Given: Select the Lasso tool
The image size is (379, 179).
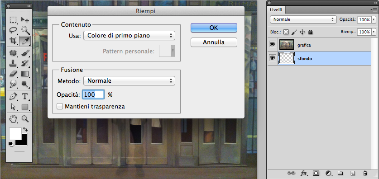Looking at the screenshot, I should pos(13,30).
